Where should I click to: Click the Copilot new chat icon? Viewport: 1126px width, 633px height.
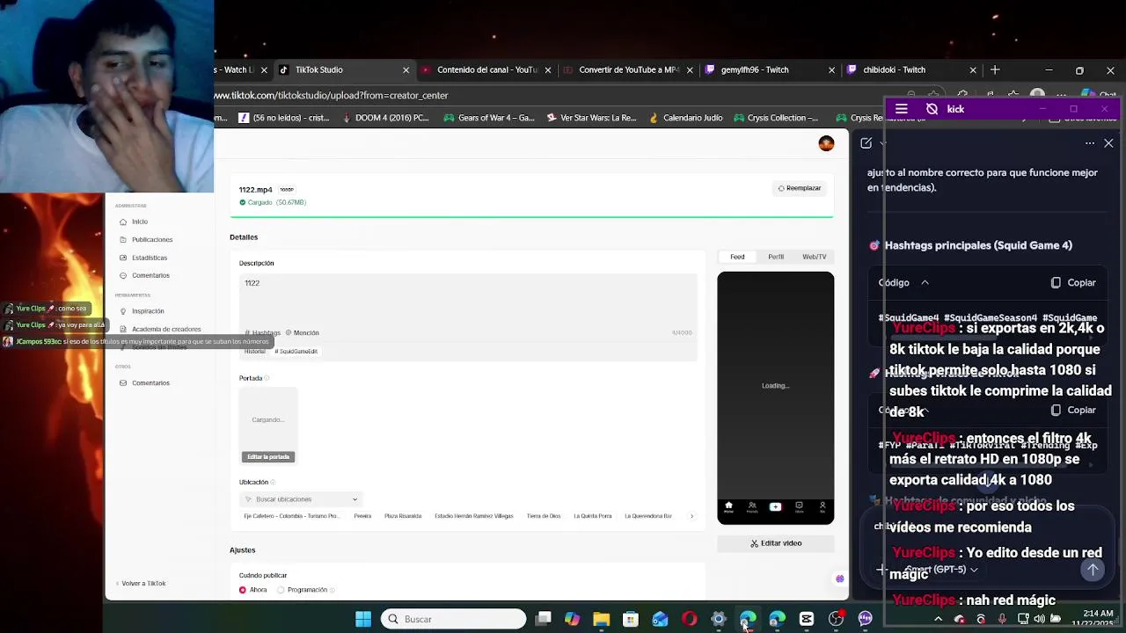pos(866,143)
